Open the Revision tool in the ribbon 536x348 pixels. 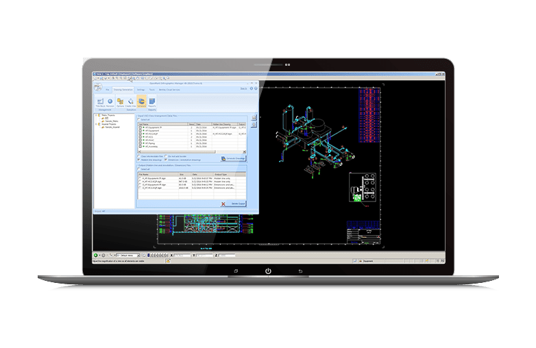(110, 102)
